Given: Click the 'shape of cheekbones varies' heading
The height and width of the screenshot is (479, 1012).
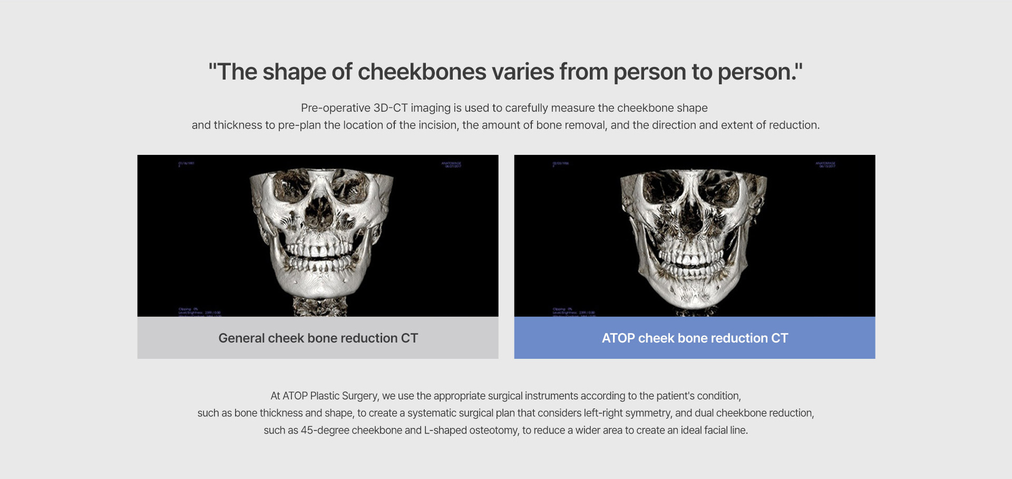Looking at the screenshot, I should pos(505,72).
